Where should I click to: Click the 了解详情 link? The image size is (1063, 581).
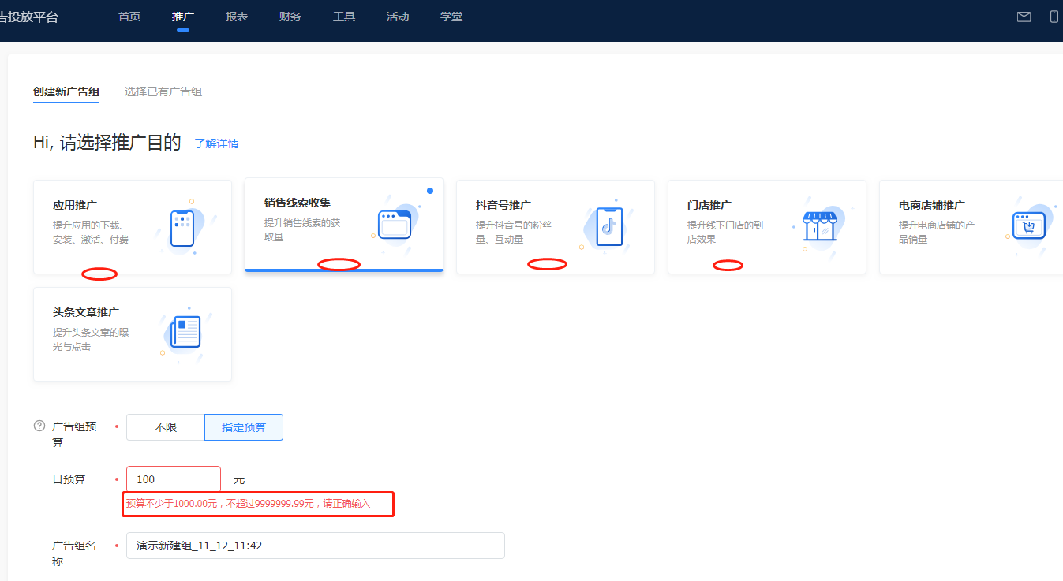tap(217, 143)
